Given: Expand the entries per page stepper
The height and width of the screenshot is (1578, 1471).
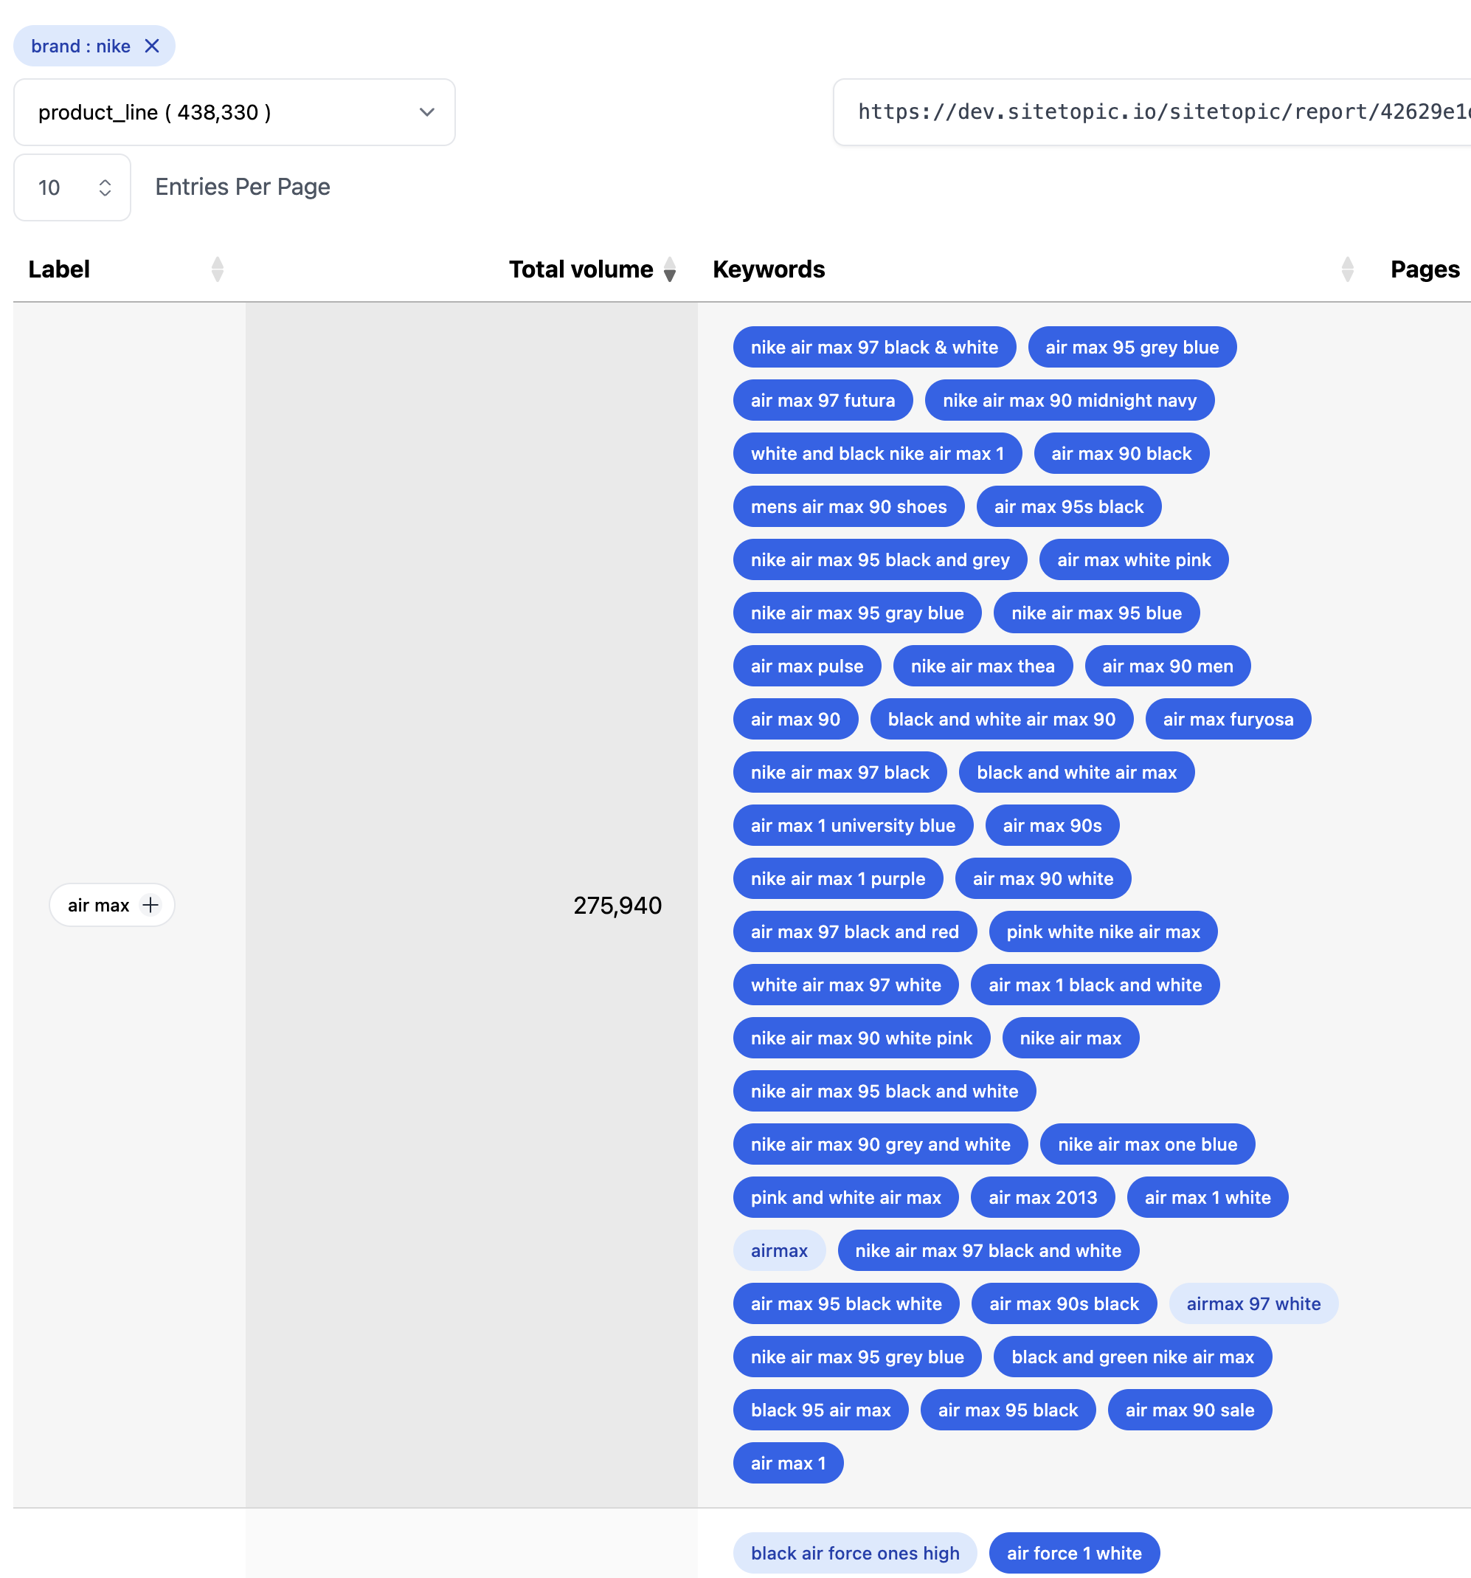Looking at the screenshot, I should [x=104, y=187].
